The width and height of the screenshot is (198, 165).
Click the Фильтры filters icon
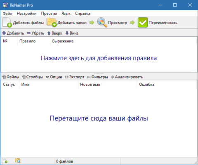89,77
